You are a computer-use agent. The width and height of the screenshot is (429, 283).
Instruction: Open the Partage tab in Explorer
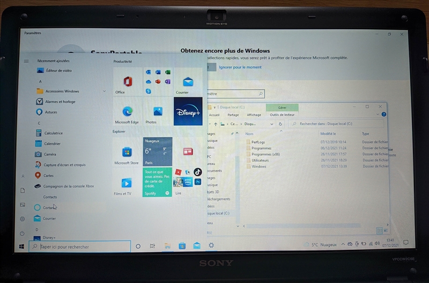(x=233, y=115)
